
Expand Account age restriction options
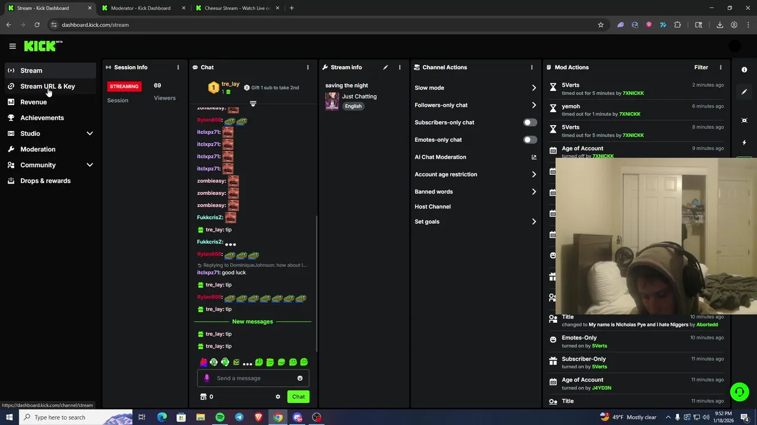tap(533, 174)
